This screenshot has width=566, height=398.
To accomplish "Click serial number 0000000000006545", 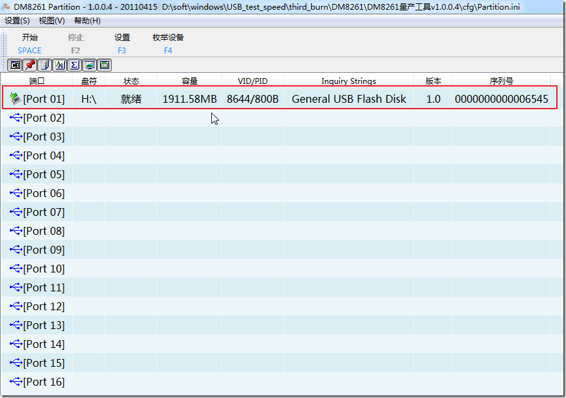I will tap(502, 99).
